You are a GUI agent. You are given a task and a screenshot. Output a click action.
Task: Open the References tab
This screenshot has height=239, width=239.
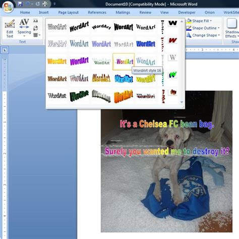pos(97,13)
